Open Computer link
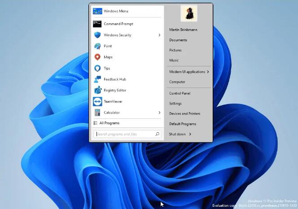The width and height of the screenshot is (298, 209). [x=177, y=82]
